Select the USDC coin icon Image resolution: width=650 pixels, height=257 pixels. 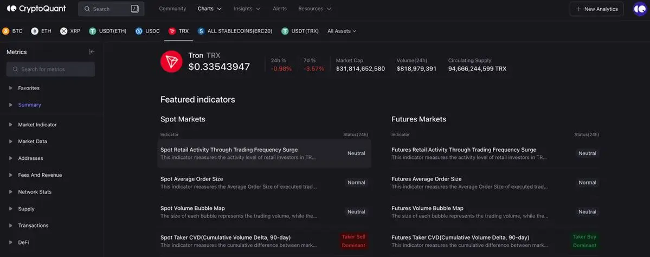click(x=139, y=31)
